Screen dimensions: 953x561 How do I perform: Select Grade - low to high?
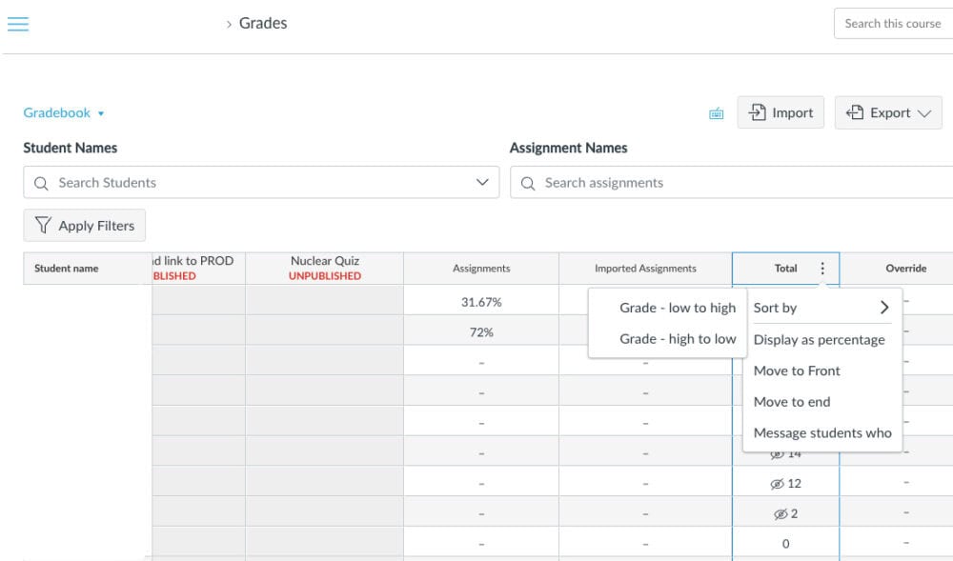tap(678, 308)
